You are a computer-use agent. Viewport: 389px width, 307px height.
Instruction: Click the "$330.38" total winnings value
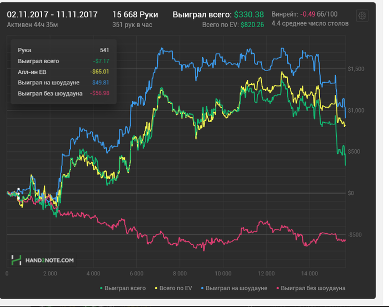[249, 14]
